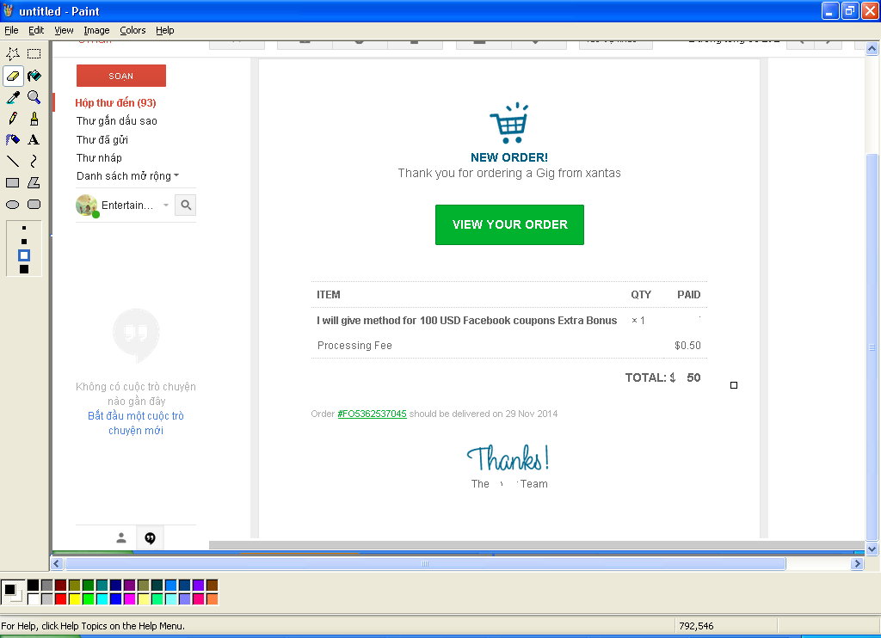This screenshot has width=881, height=638.
Task: Open the Image menu
Action: pos(96,30)
